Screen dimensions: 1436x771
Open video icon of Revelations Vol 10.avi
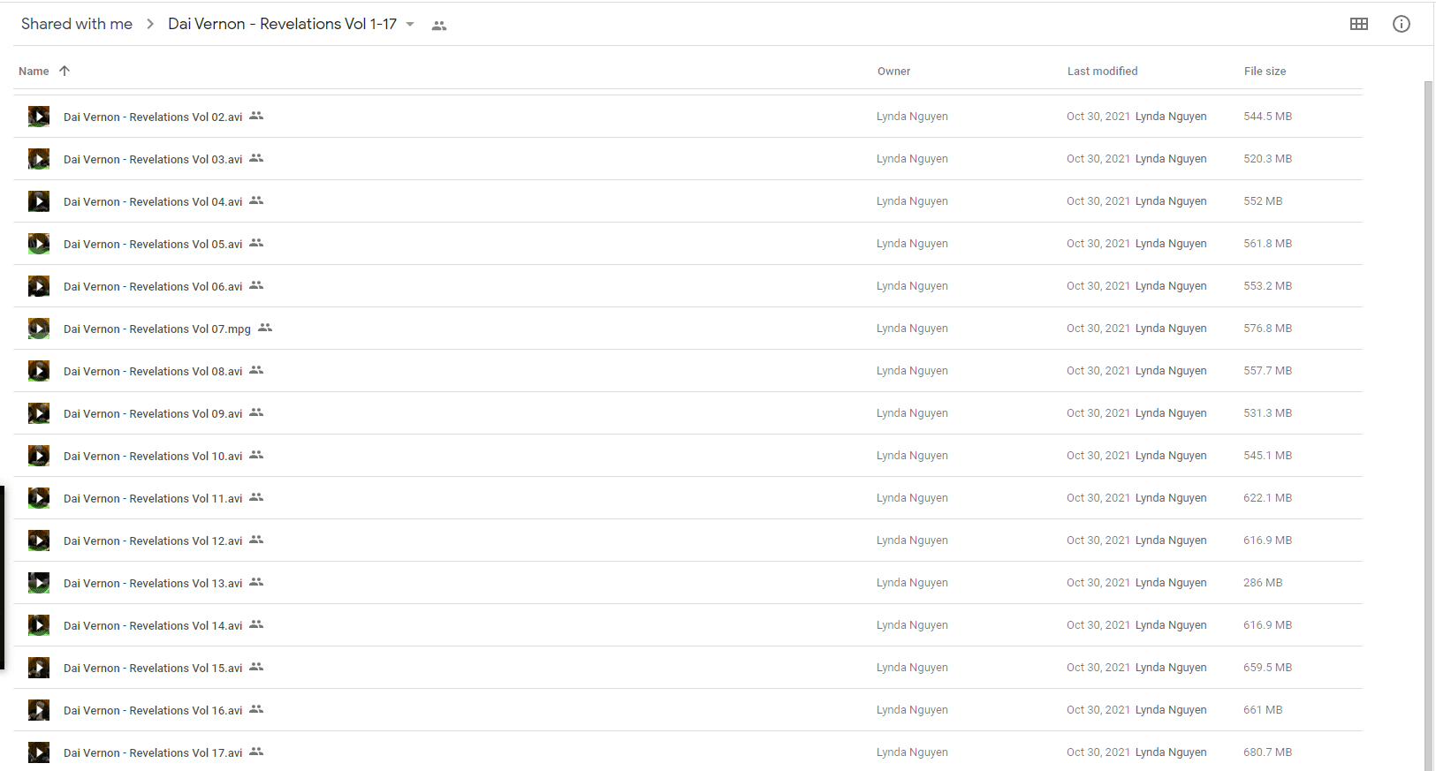(x=39, y=456)
